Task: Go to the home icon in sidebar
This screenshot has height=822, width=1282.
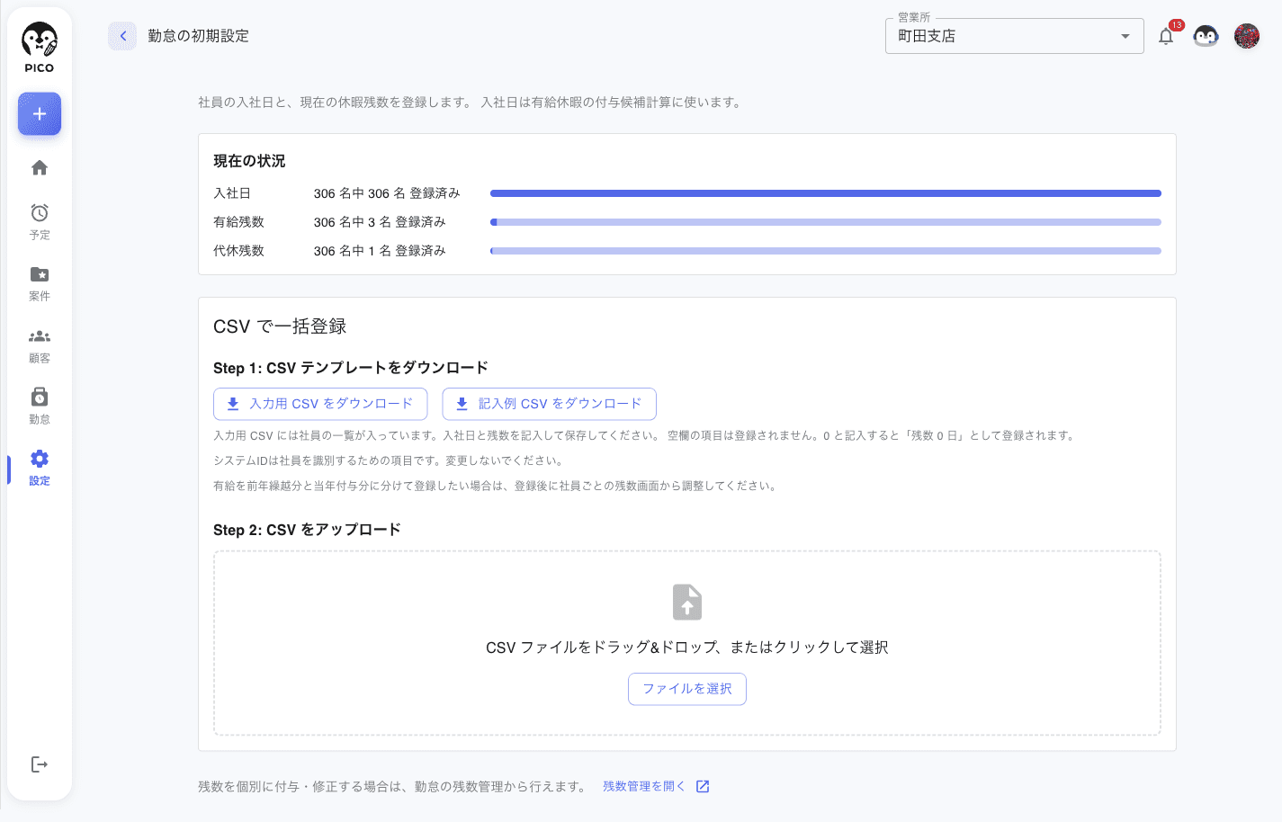Action: [x=40, y=168]
